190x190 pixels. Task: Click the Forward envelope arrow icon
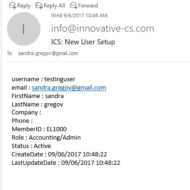point(73,5)
